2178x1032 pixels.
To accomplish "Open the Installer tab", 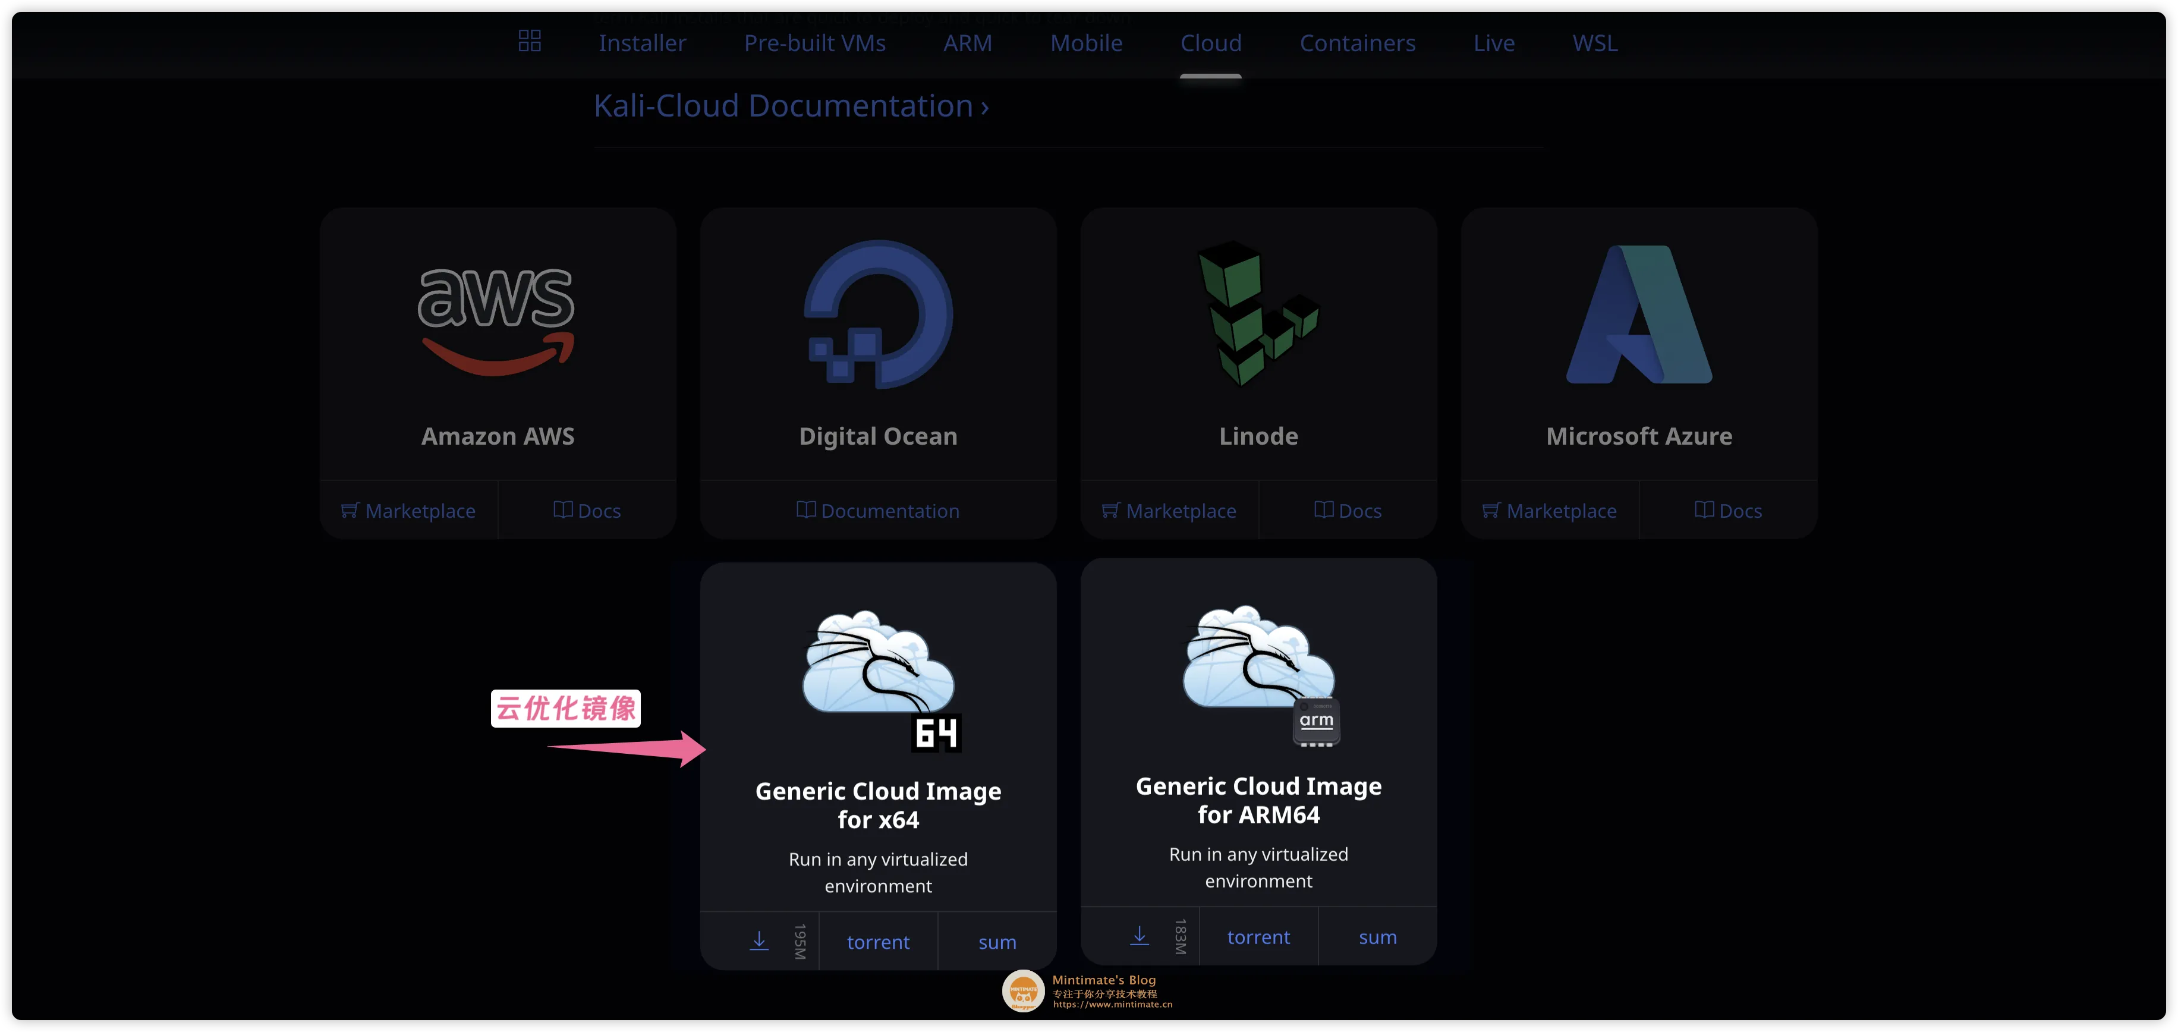I will (642, 43).
